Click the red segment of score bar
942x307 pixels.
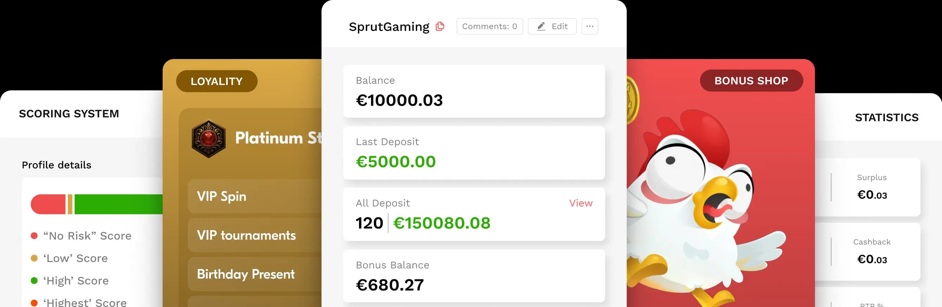(x=48, y=204)
